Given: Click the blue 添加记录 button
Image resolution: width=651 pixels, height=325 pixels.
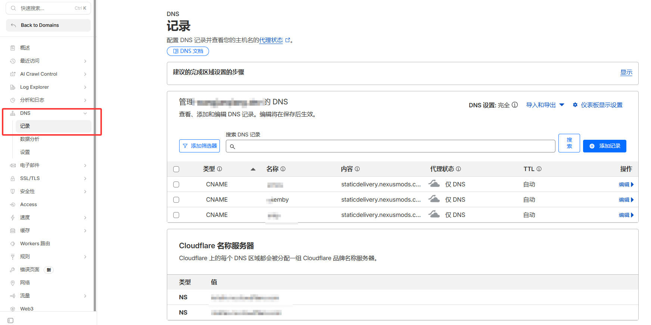Looking at the screenshot, I should (x=604, y=146).
